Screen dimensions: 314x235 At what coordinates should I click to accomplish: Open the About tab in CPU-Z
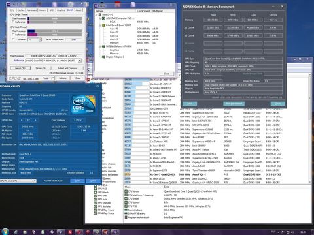coord(78,10)
